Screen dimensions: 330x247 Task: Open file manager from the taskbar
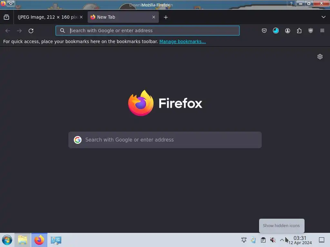(23, 240)
